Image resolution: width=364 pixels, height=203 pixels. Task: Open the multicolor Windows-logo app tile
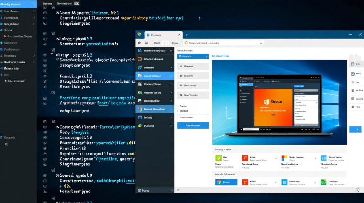click(284, 158)
